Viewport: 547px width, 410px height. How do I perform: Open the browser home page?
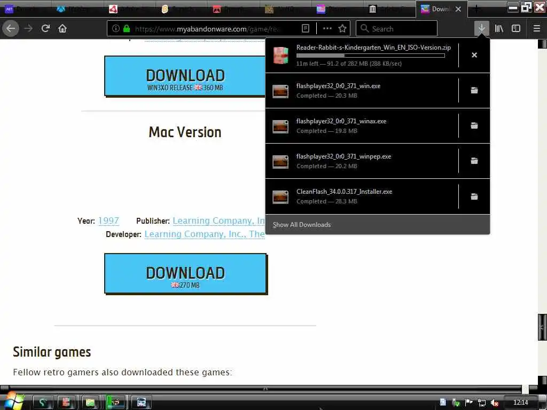point(62,29)
